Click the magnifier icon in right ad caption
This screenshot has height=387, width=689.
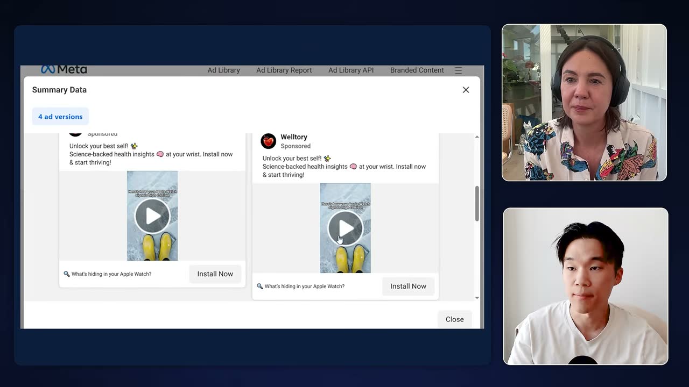click(260, 286)
